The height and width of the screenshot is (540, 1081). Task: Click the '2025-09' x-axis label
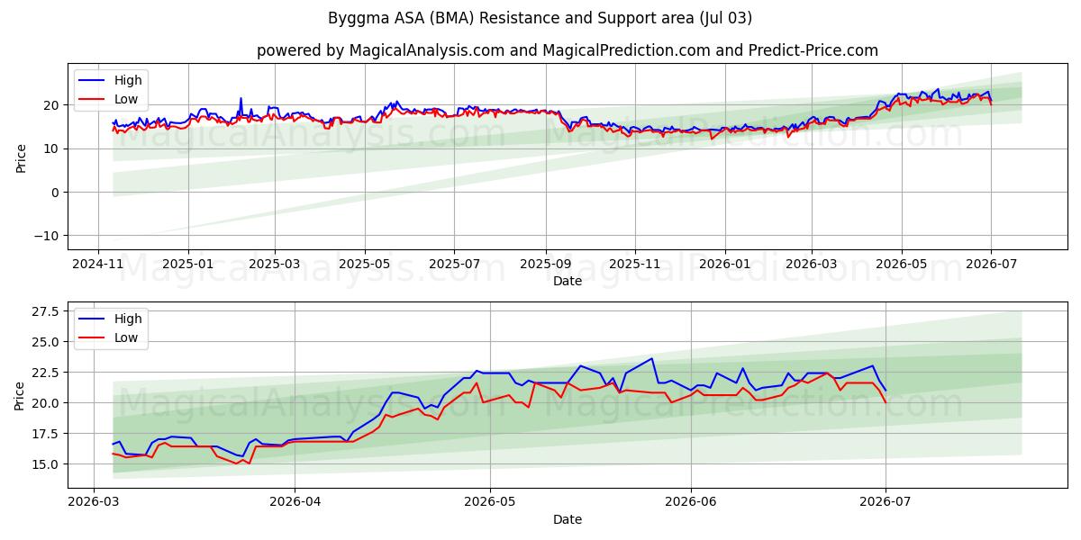[x=545, y=265]
